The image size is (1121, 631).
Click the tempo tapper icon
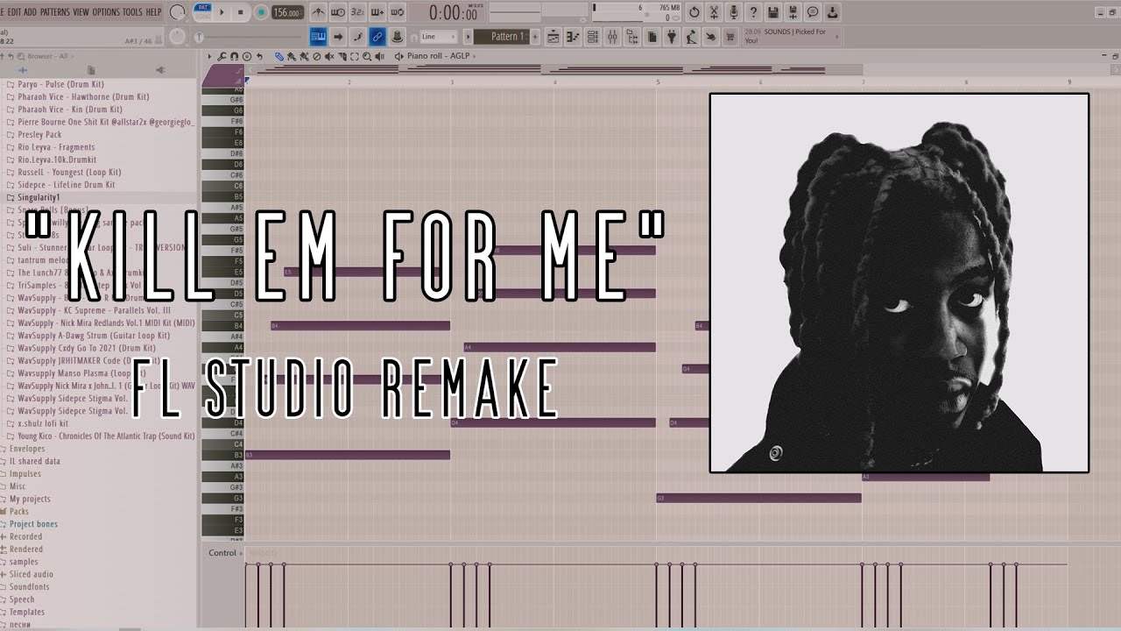click(691, 37)
